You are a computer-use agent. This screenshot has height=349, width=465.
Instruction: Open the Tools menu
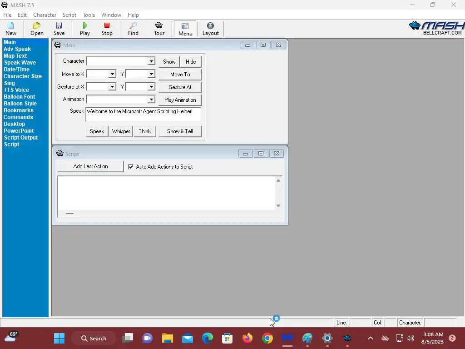coord(89,15)
